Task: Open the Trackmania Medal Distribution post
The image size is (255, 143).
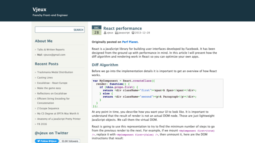Action: click(x=55, y=72)
